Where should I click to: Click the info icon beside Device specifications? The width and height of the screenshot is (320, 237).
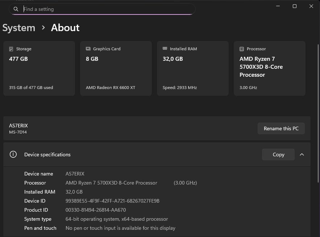(x=13, y=155)
